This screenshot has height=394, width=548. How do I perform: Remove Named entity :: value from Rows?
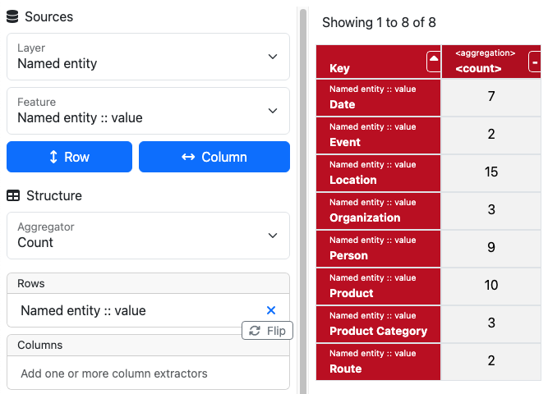point(271,310)
